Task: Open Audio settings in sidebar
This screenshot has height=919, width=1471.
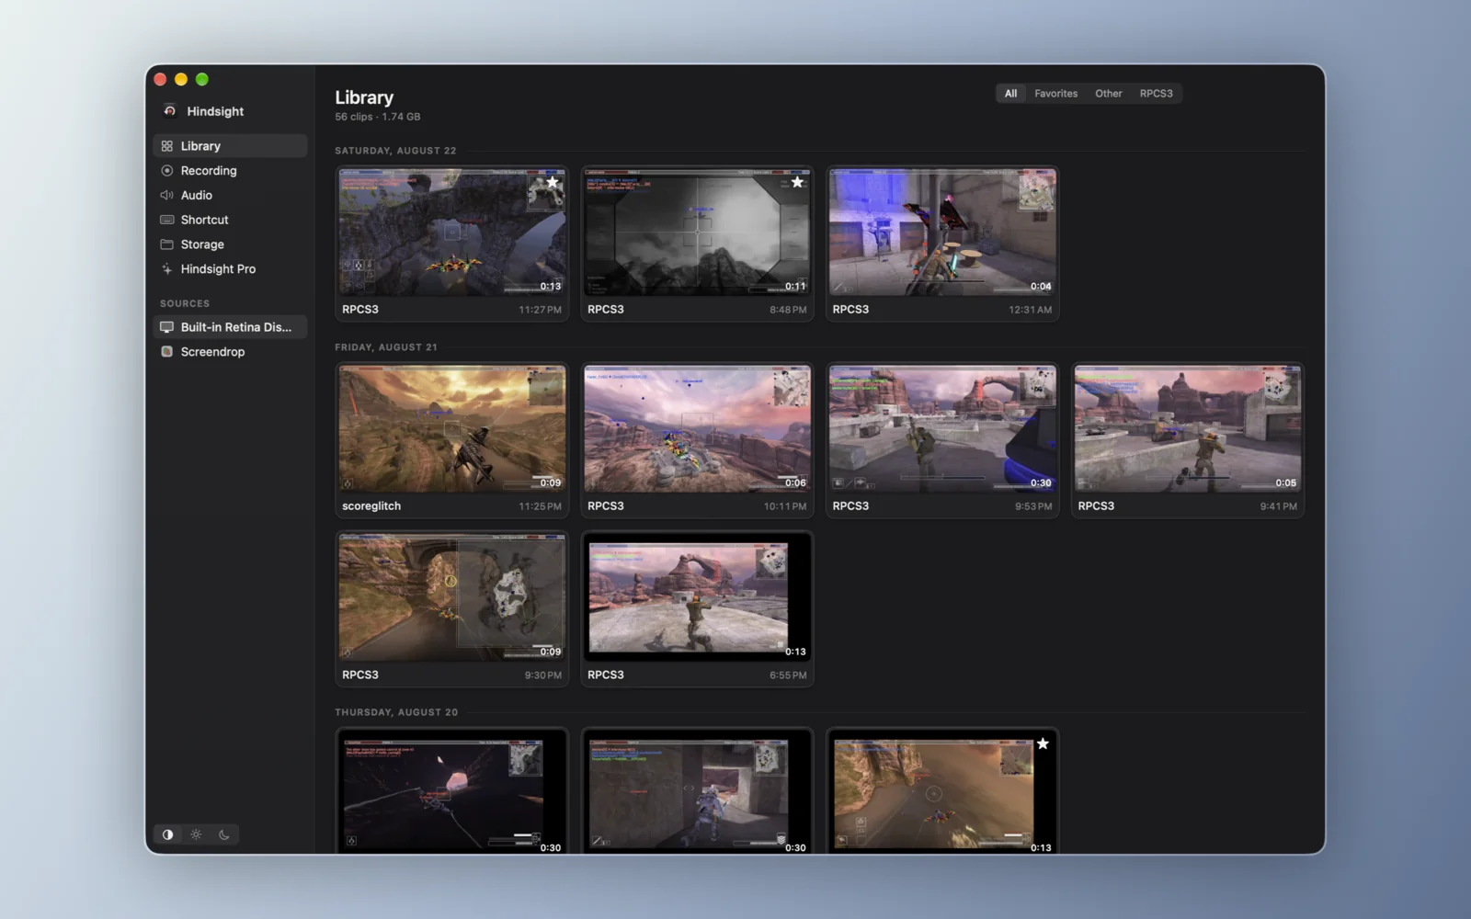Action: [230, 195]
